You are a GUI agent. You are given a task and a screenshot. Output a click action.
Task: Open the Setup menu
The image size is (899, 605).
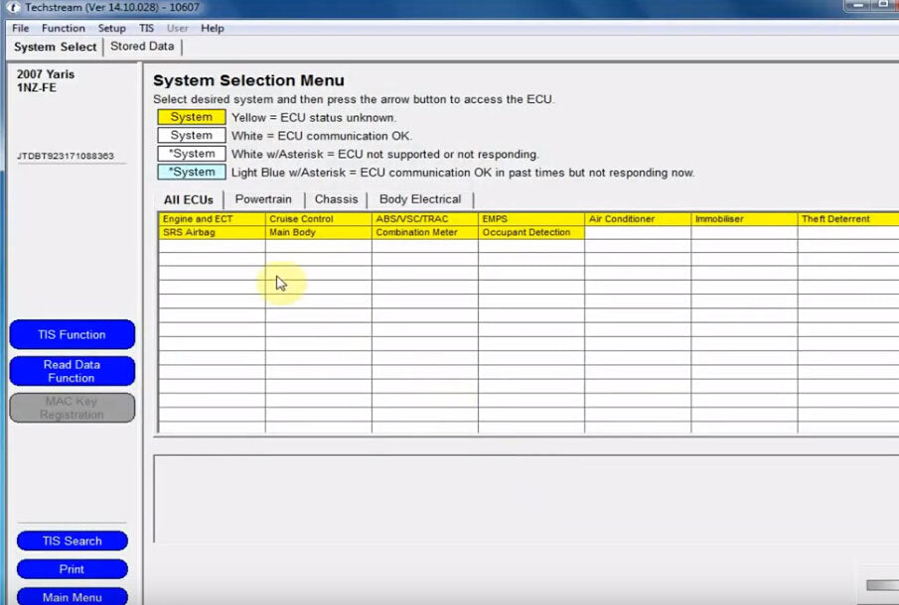pos(111,28)
